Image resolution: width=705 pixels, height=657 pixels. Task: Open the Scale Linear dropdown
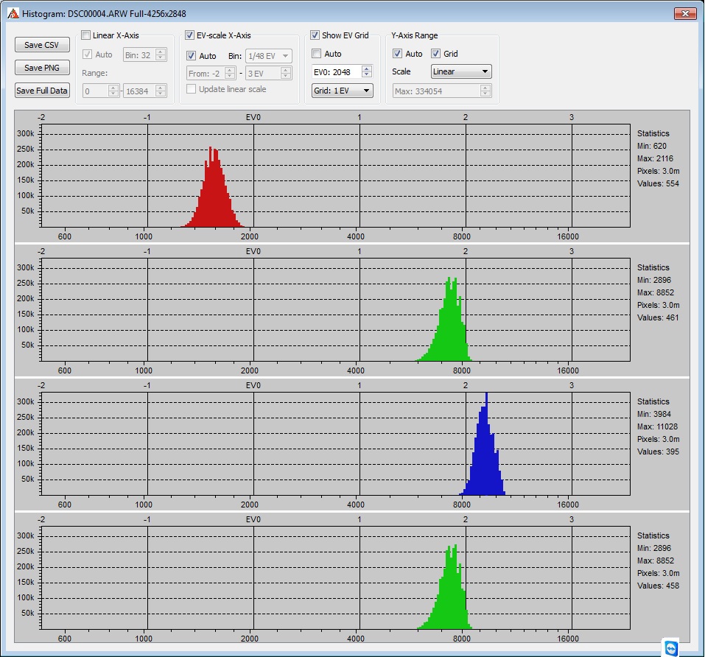pyautogui.click(x=461, y=71)
